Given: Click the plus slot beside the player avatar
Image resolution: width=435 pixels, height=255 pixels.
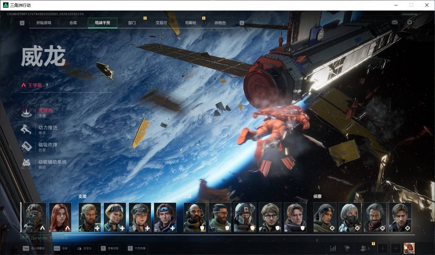Looking at the screenshot, I should (x=396, y=248).
